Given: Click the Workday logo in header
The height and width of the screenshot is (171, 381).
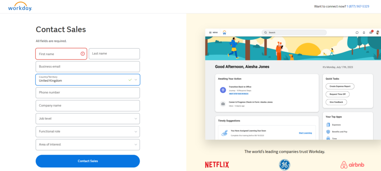Looking at the screenshot, I should pos(20,6).
